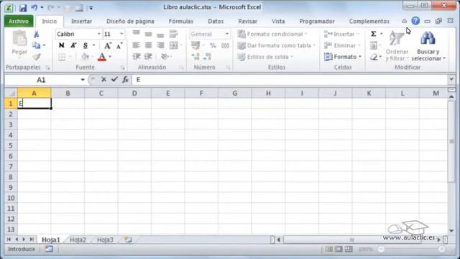Toggle italic (K) formatting
This screenshot has width=460, height=259.
pyautogui.click(x=73, y=45)
